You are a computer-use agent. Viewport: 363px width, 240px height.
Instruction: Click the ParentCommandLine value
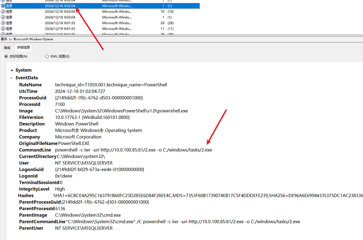click(x=183, y=221)
